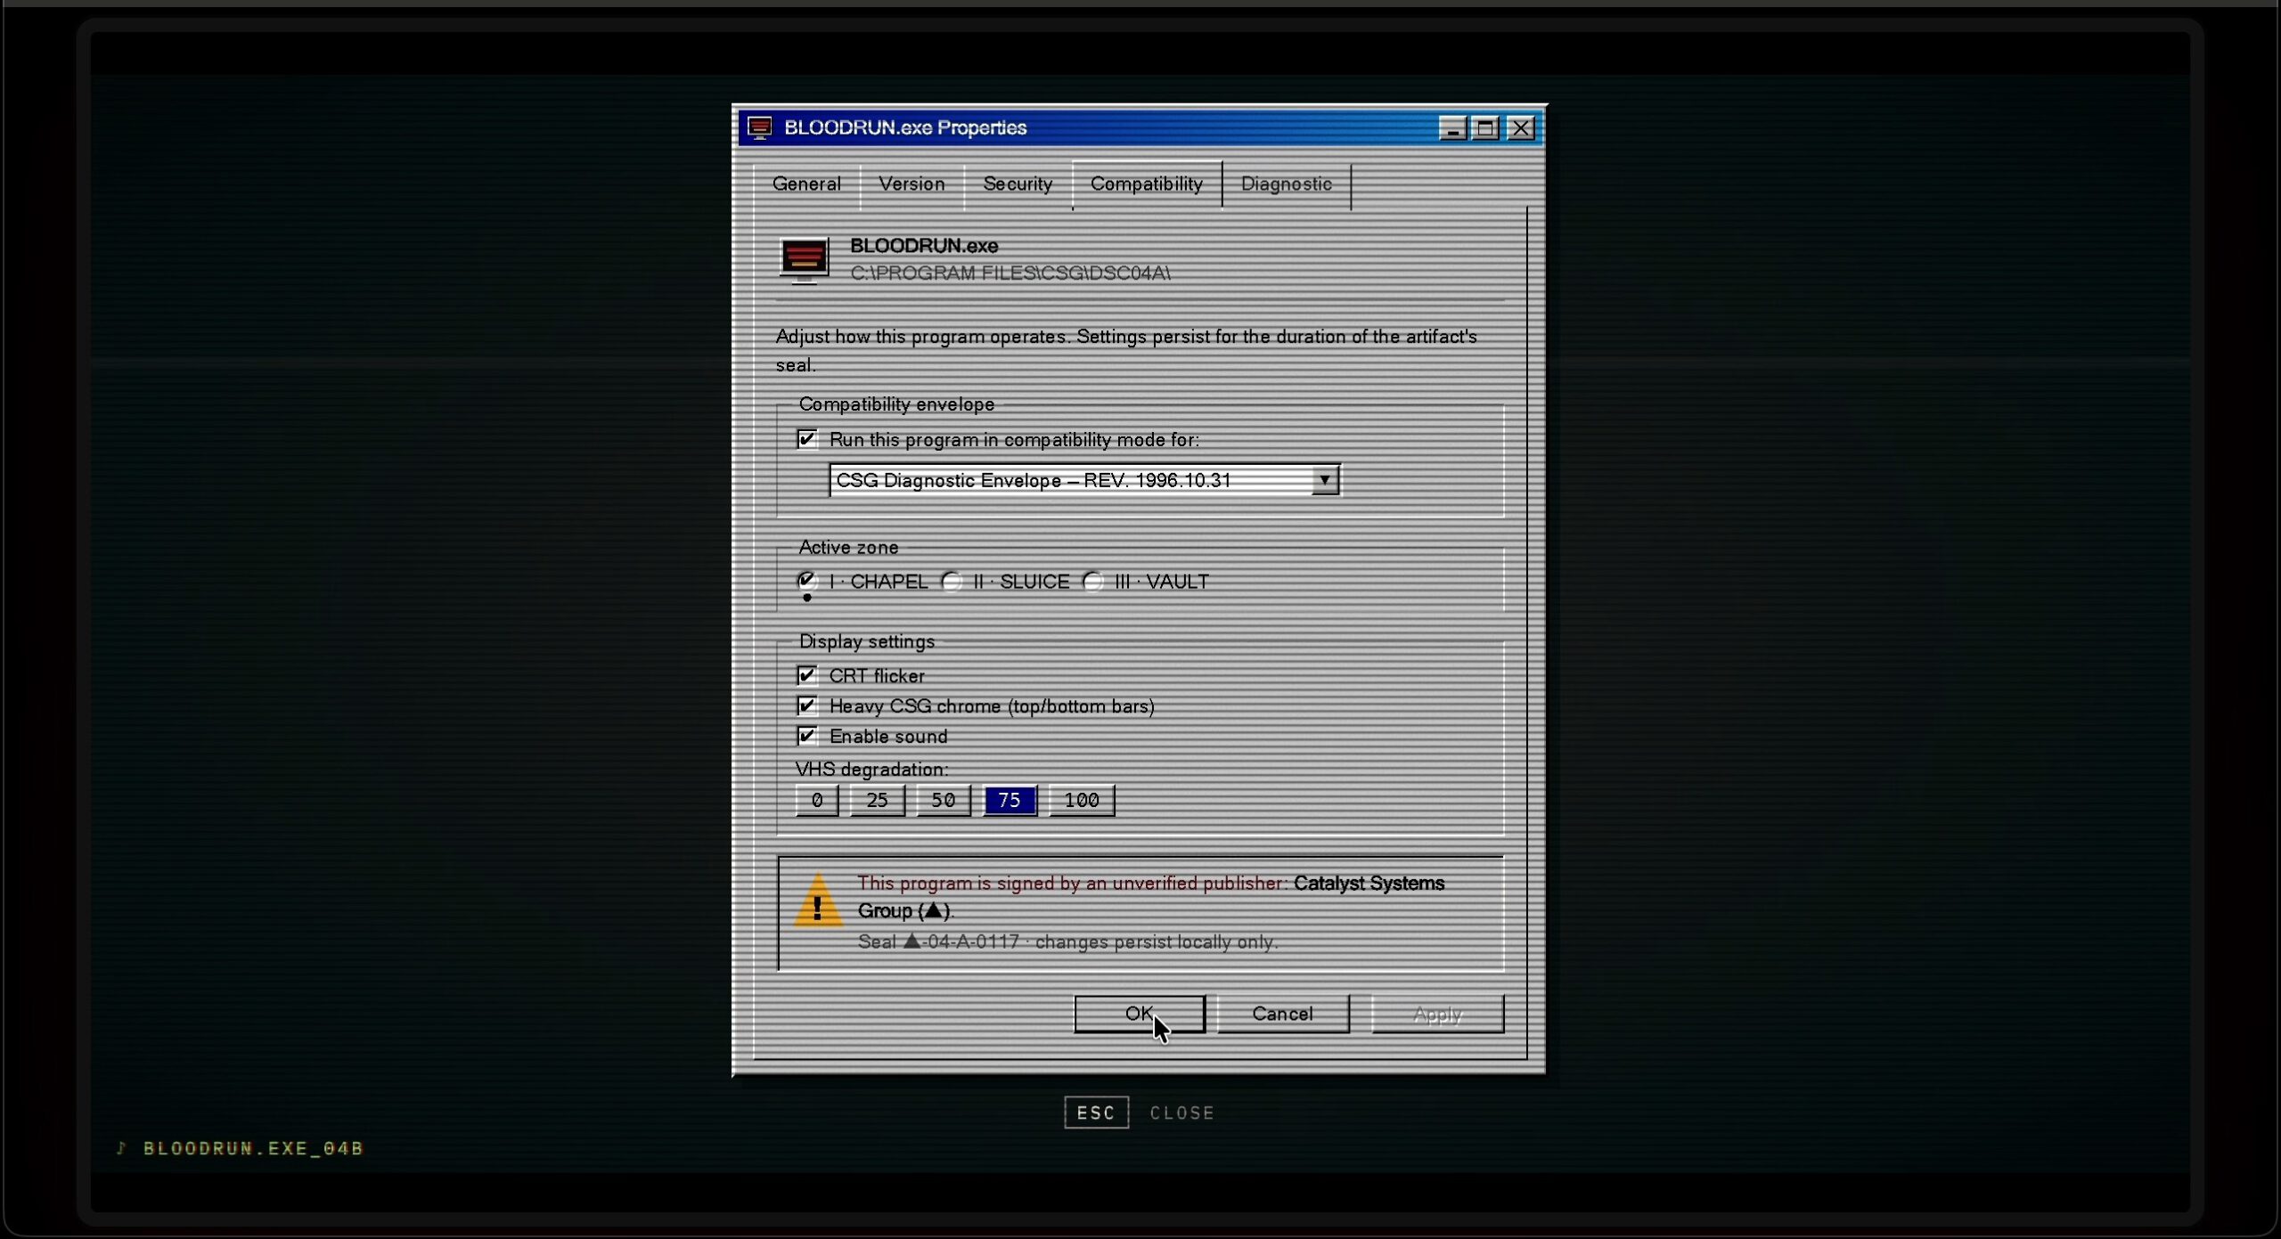Set VHS degradation to 25
The image size is (2281, 1239).
click(877, 800)
